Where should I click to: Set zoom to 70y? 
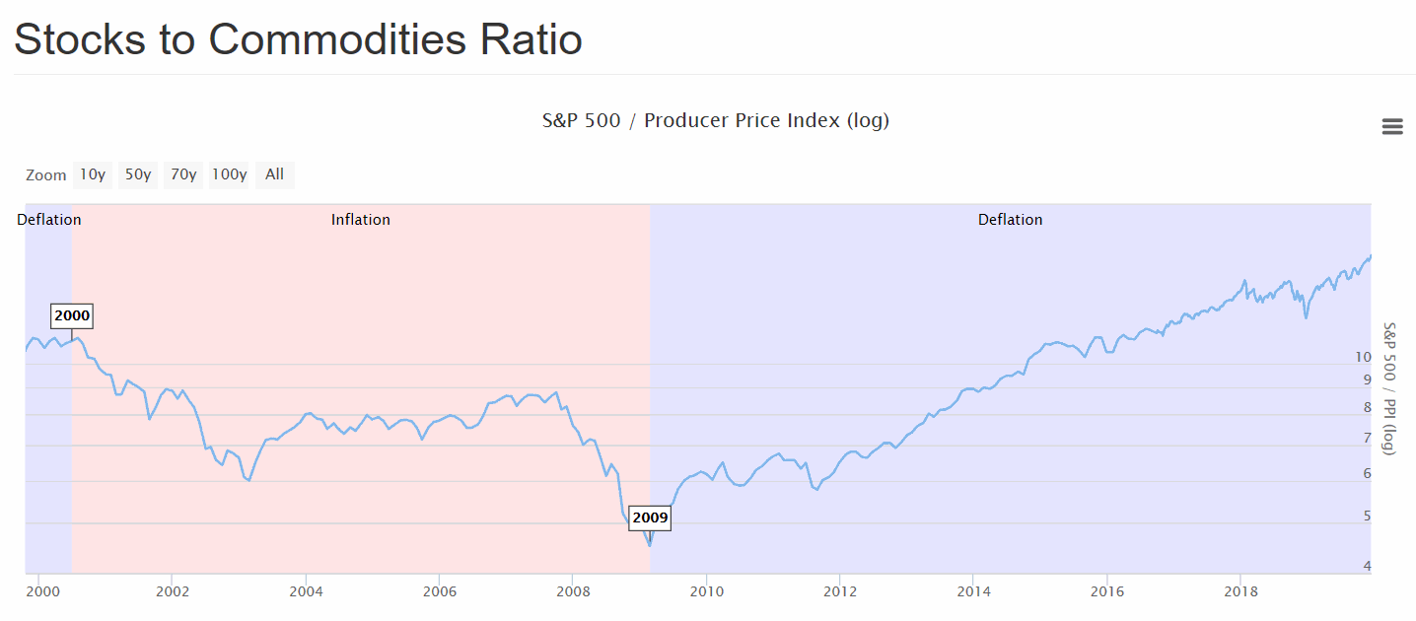183,174
